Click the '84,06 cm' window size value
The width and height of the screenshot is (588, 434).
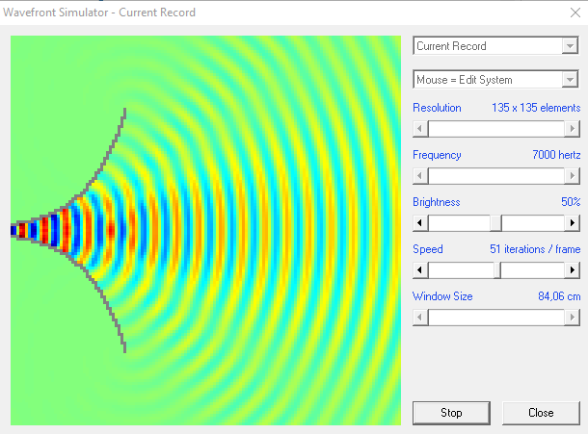[x=559, y=296]
